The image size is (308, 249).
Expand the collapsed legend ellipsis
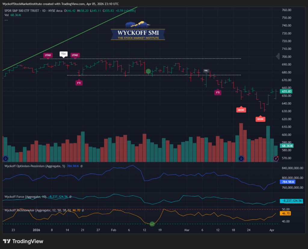click(6, 20)
